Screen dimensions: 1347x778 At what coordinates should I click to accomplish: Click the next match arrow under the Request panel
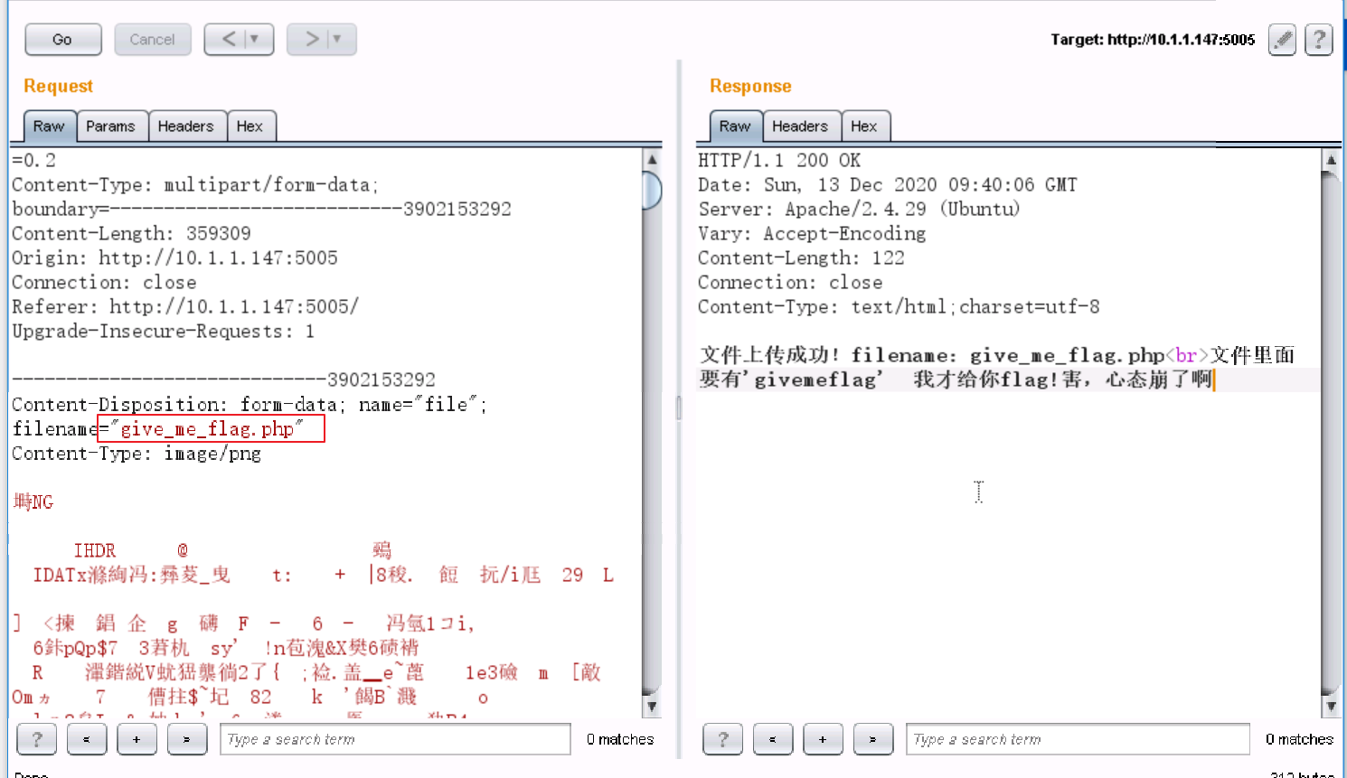click(186, 739)
